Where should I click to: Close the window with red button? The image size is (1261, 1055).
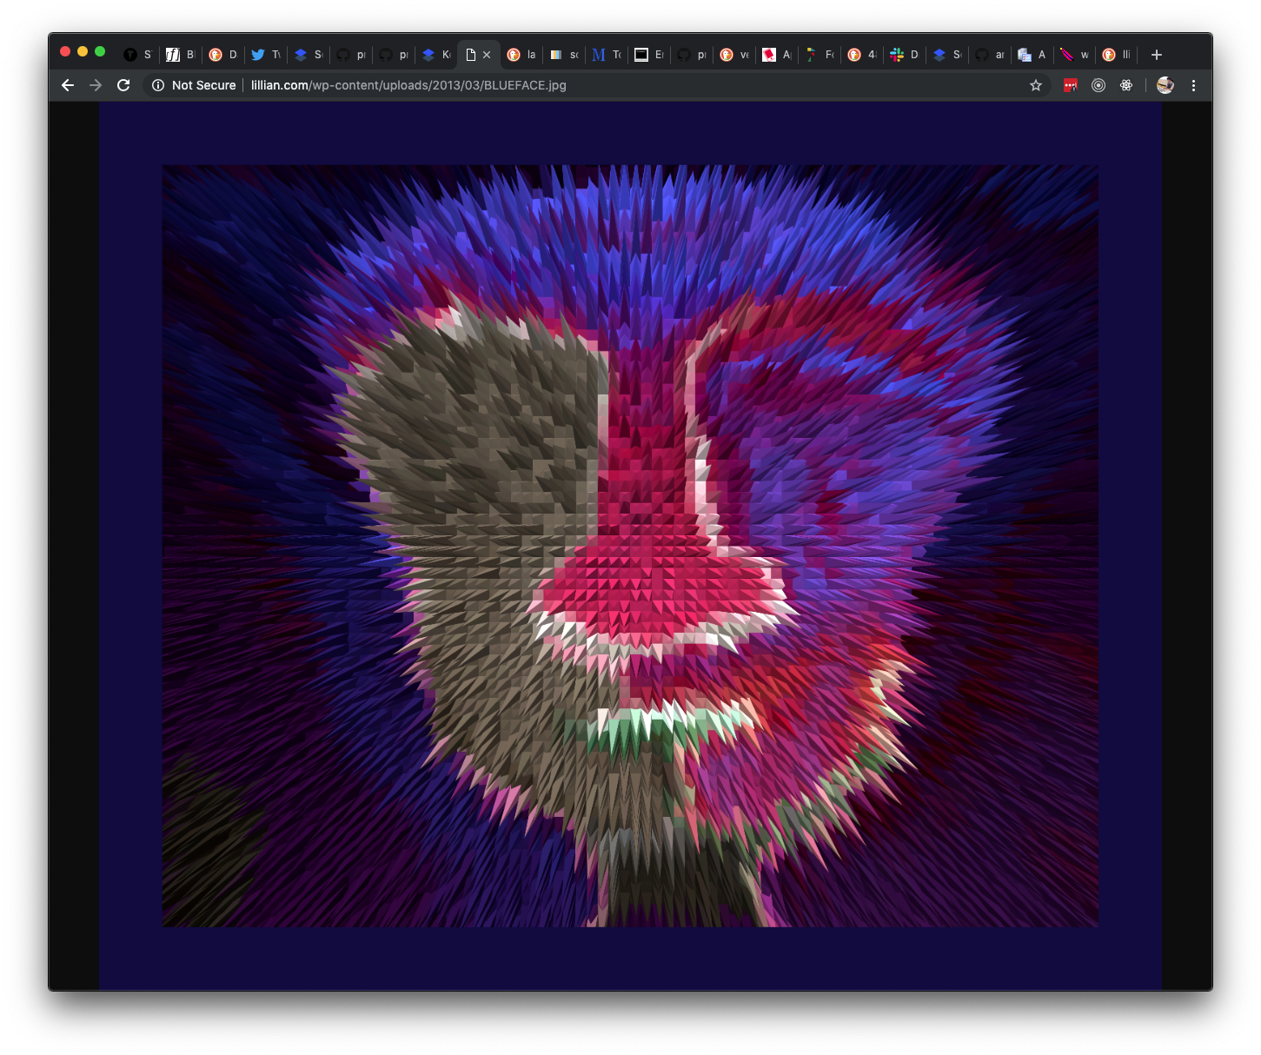(x=65, y=51)
